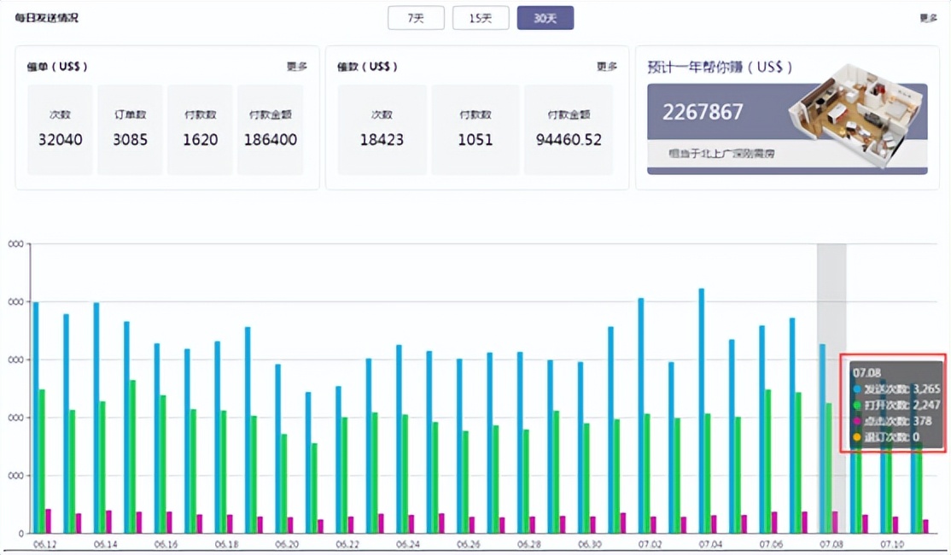Click 更多 in the 催单 panel
Viewport: 951px width, 555px height.
pyautogui.click(x=296, y=67)
